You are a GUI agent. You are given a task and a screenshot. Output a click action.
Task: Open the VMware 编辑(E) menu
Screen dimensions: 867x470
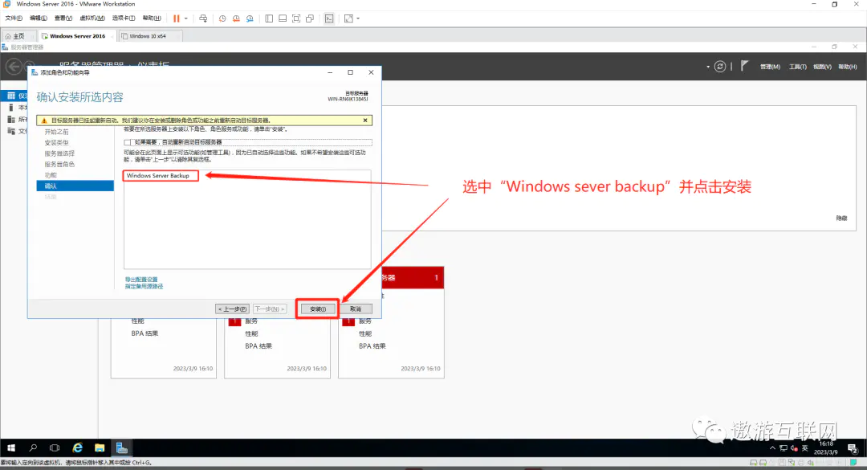[39, 18]
